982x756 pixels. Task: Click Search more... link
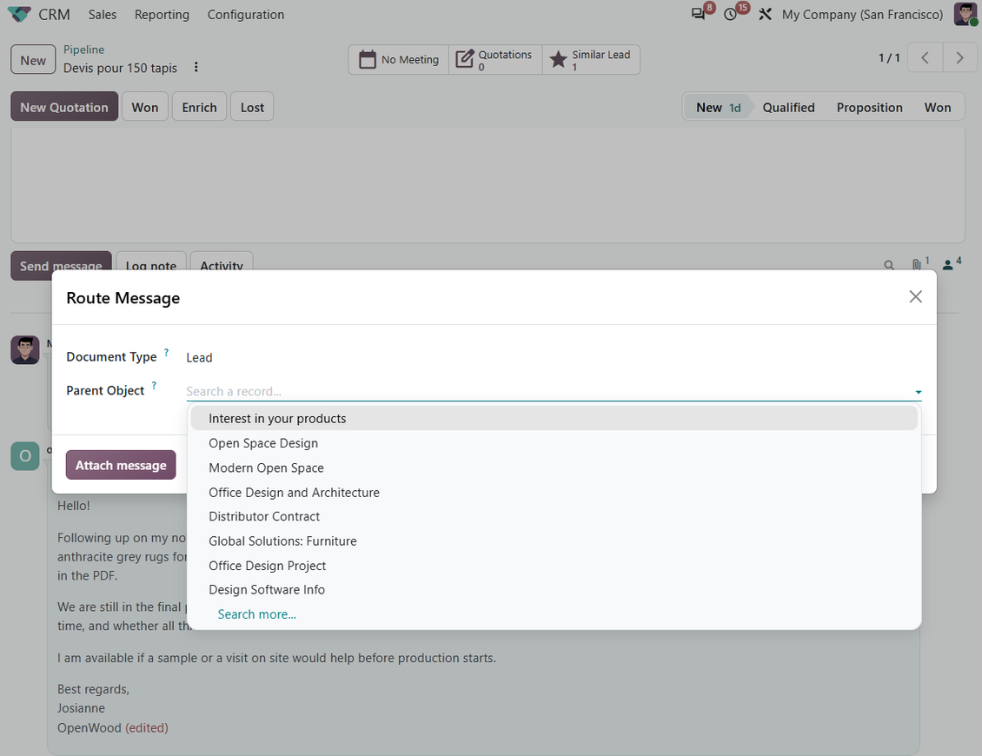[256, 614]
